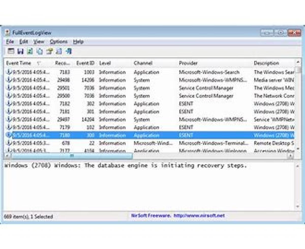Click the green Refresh toolbar icon
This screenshot has height=249, width=305.
(30, 51)
